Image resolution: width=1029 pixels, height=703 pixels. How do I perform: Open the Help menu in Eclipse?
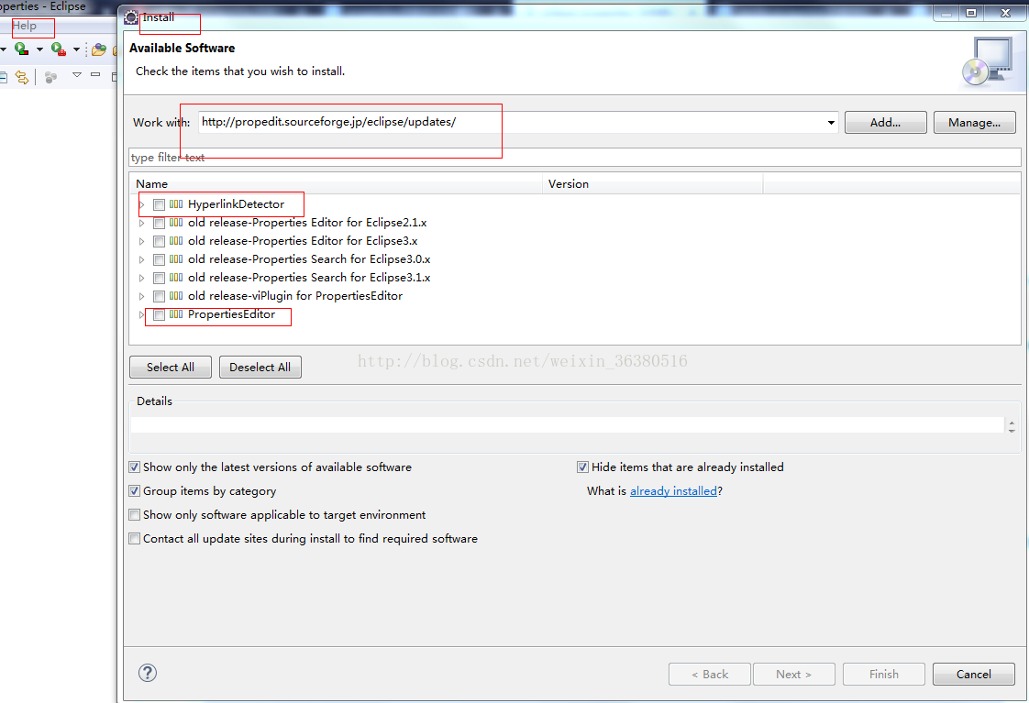tap(24, 26)
